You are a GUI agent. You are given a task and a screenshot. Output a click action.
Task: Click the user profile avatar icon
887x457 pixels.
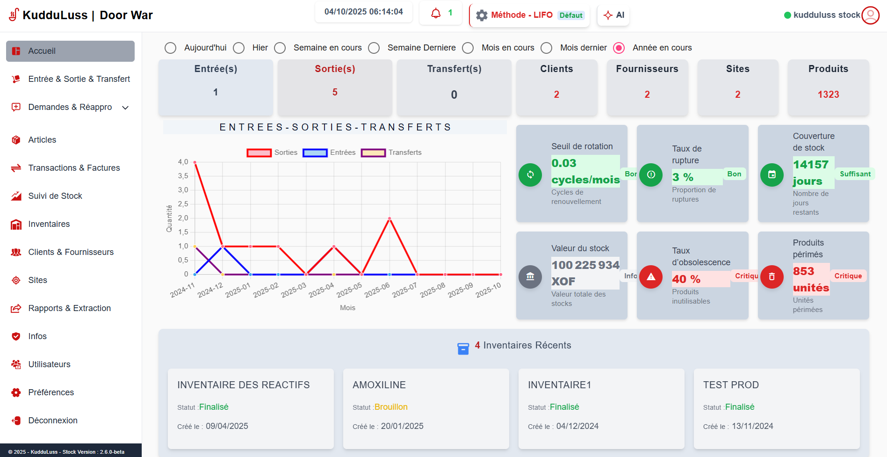point(870,15)
